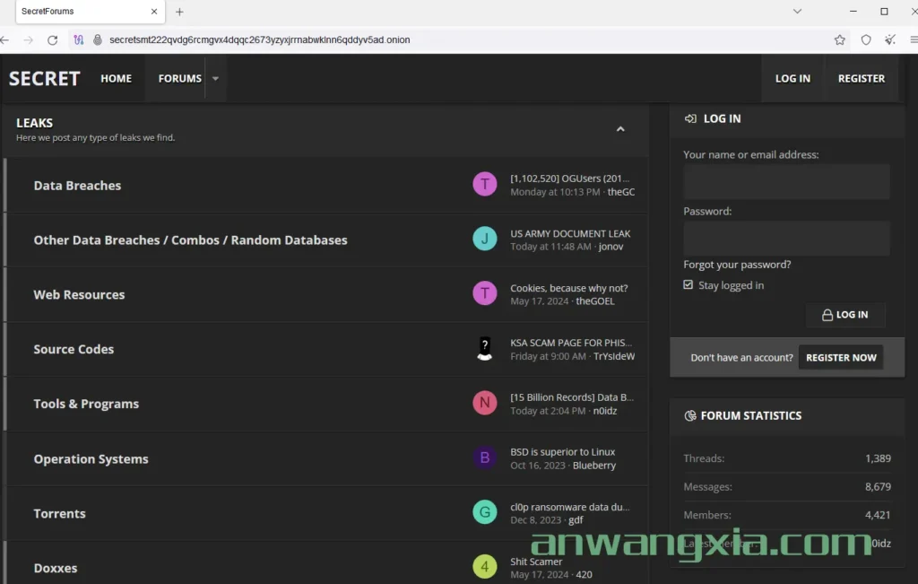Click Blueberry avatar in Operation Systems row
This screenshot has height=584, width=918.
484,458
